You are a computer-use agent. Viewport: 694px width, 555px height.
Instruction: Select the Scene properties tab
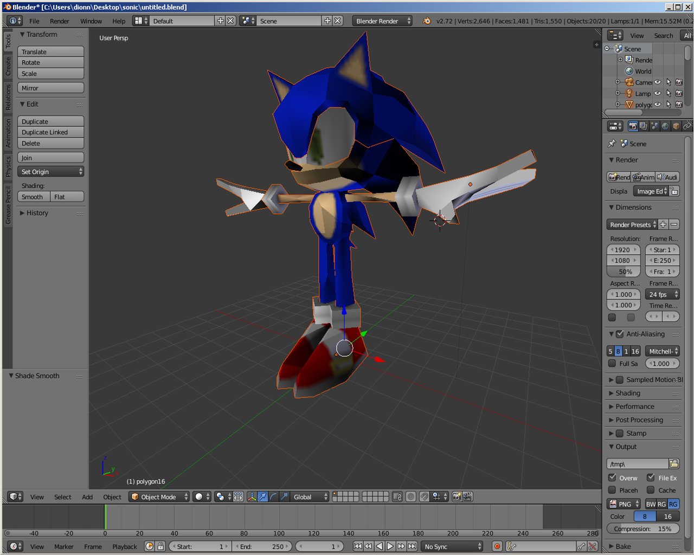[x=654, y=126]
